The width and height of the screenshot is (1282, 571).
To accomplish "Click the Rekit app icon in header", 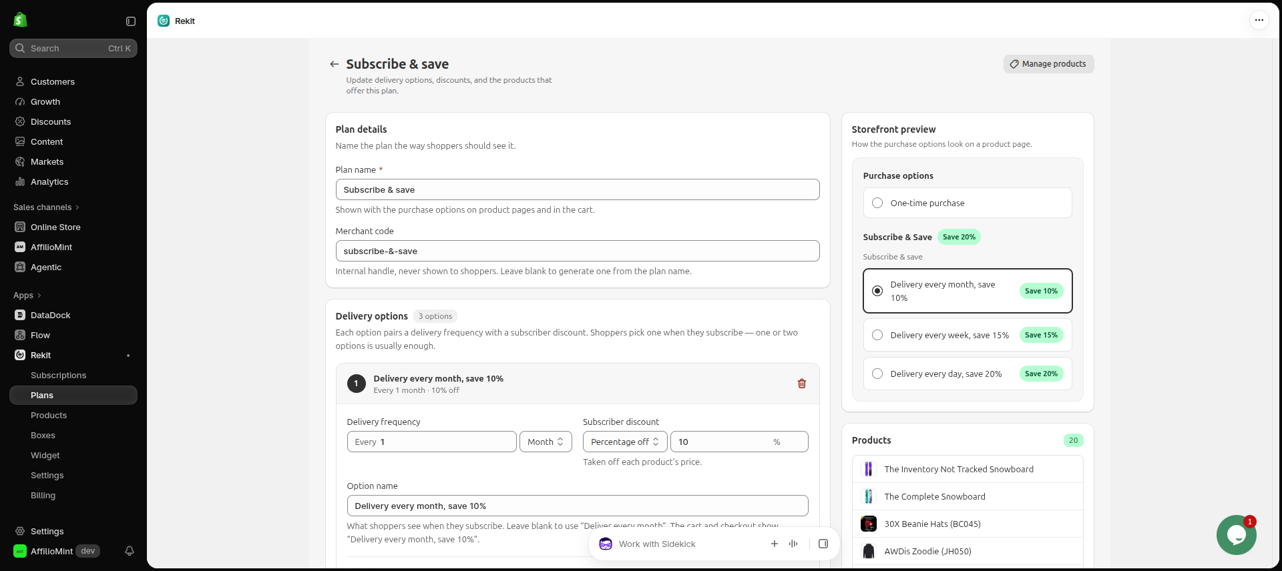I will pyautogui.click(x=164, y=21).
